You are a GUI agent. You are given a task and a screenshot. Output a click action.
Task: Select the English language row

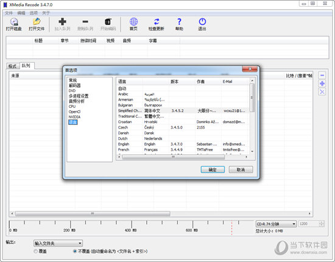(183, 144)
